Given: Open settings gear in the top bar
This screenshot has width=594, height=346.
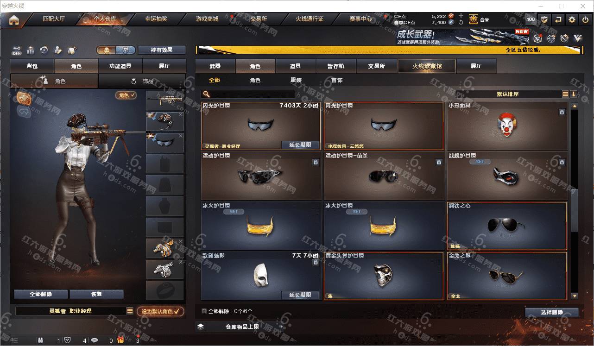Looking at the screenshot, I should tap(572, 19).
